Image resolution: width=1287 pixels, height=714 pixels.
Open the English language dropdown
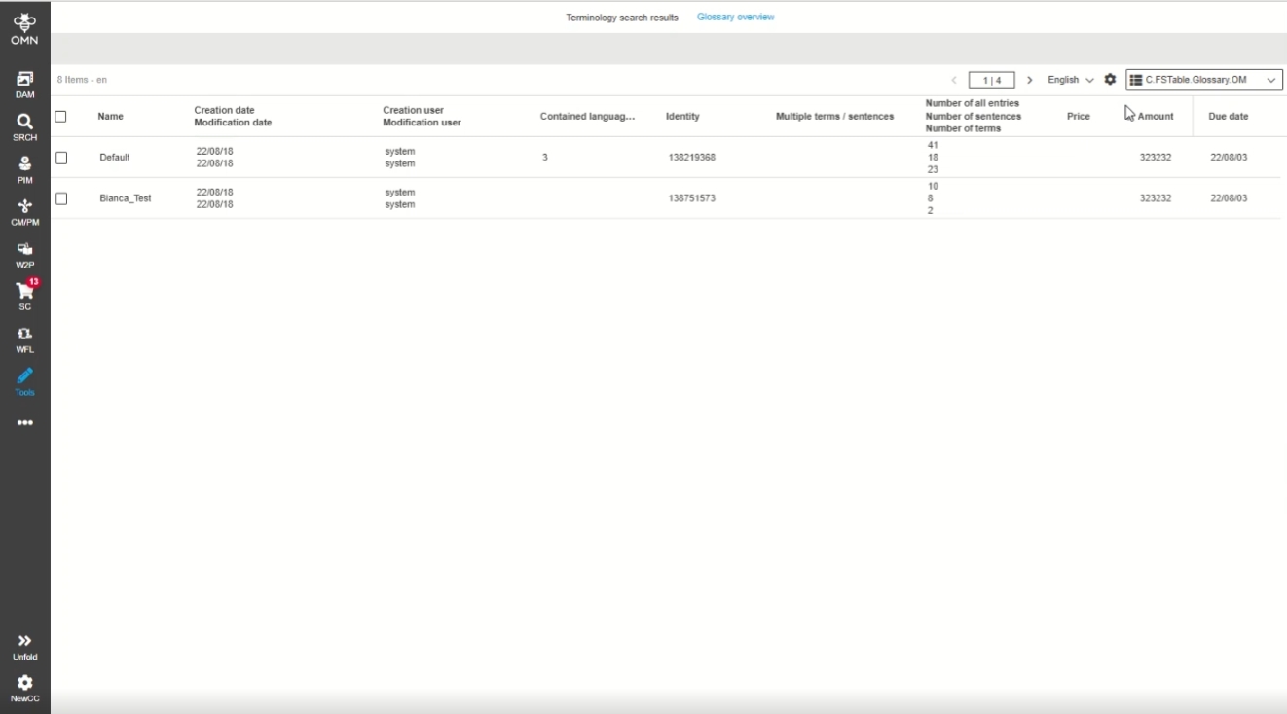(1071, 80)
